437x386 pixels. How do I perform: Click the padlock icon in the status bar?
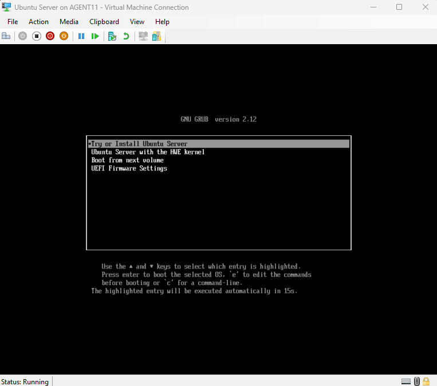(426, 381)
